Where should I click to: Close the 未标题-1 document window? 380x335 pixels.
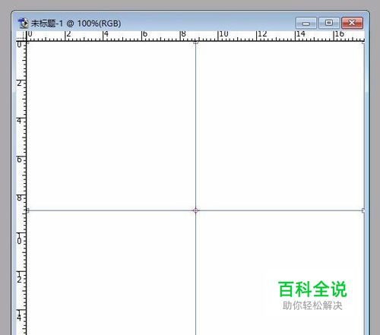[x=352, y=23]
